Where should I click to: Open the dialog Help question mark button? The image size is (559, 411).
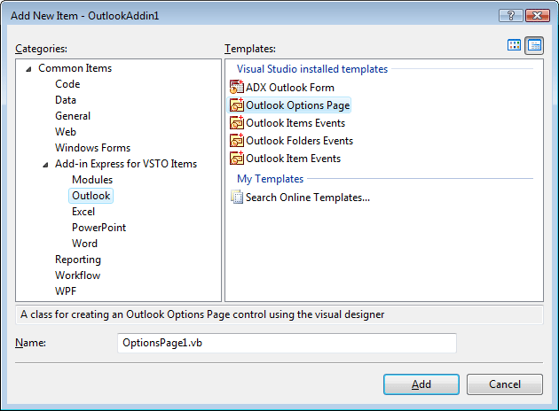511,16
